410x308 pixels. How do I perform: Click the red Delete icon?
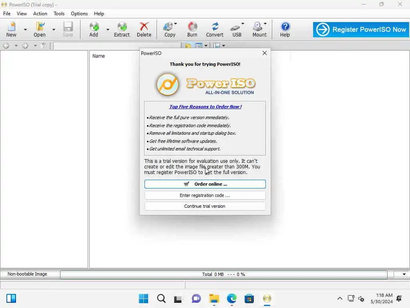144,29
